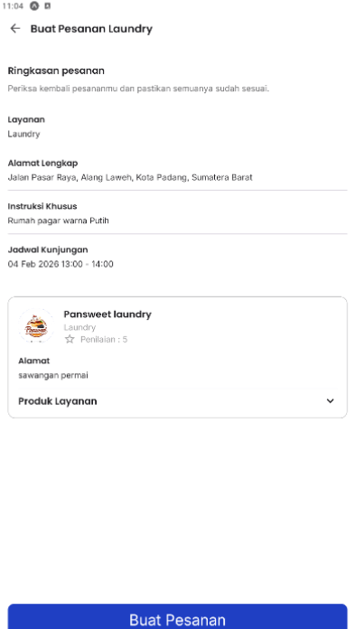The width and height of the screenshot is (355, 629).
Task: Tap the Layanan Laundry value
Action: [23, 134]
